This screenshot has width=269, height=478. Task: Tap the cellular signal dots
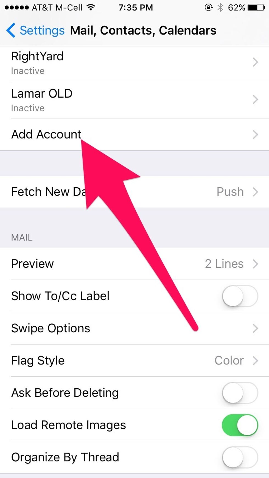[16, 7]
